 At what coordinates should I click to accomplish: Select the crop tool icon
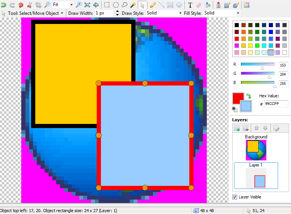click(x=38, y=5)
